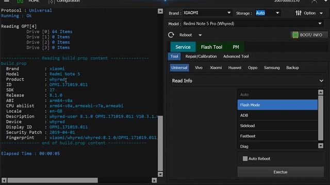Select the Xiaomi brand tab

click(x=216, y=67)
